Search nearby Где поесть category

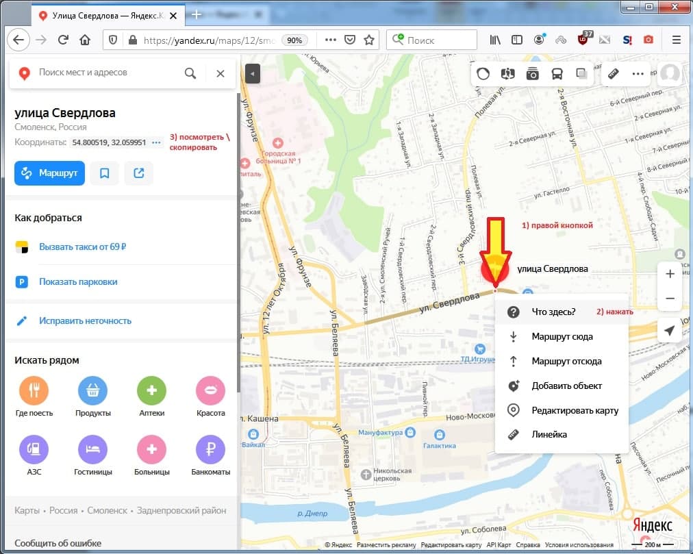pyautogui.click(x=34, y=396)
